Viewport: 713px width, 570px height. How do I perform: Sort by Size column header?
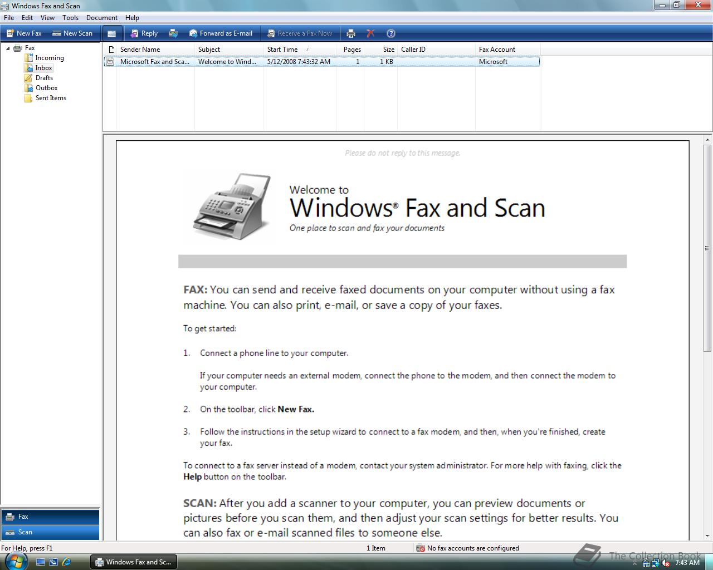(380, 50)
